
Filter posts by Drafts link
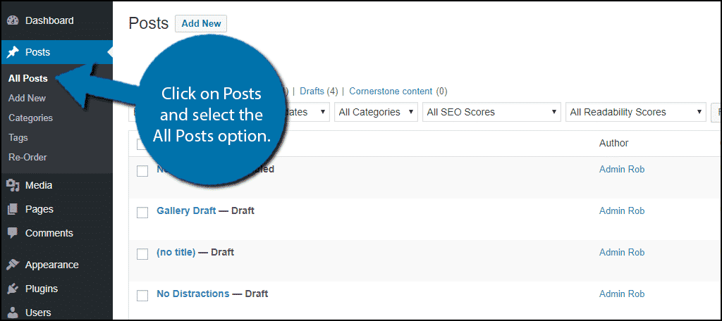312,91
